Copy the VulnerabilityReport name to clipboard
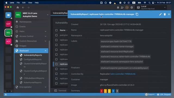 point(137,14)
